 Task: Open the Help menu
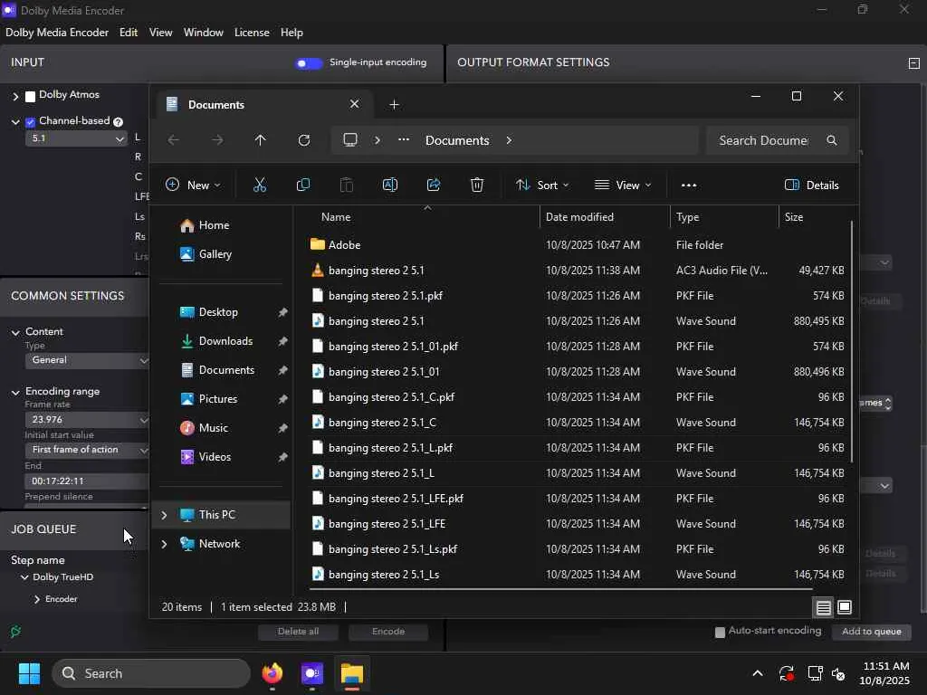pyautogui.click(x=291, y=33)
